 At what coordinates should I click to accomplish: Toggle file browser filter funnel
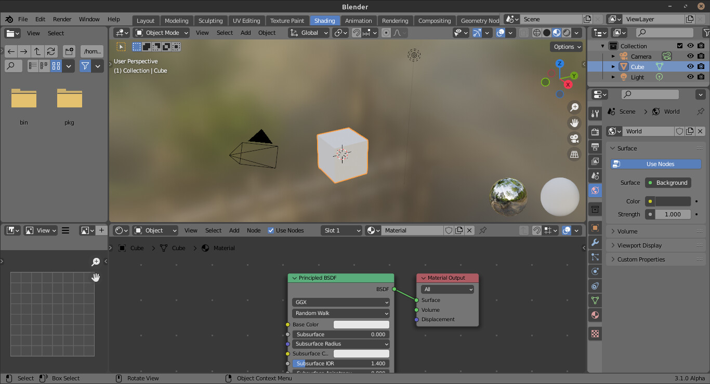[x=85, y=66]
